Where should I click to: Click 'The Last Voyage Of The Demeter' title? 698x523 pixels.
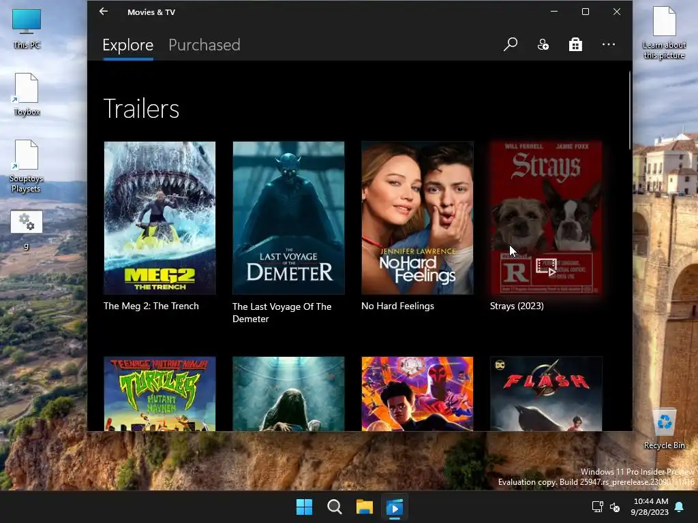click(282, 313)
